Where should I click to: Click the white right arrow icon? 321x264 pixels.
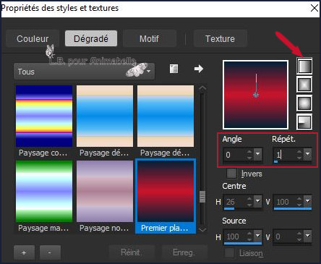pyautogui.click(x=199, y=69)
